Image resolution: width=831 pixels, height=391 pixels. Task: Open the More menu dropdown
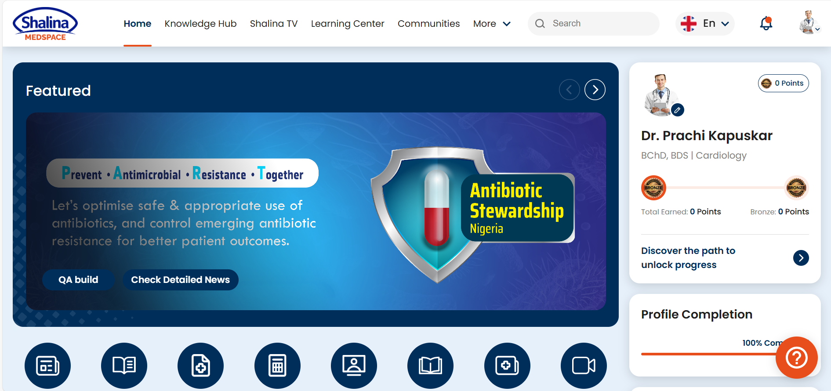coord(492,24)
